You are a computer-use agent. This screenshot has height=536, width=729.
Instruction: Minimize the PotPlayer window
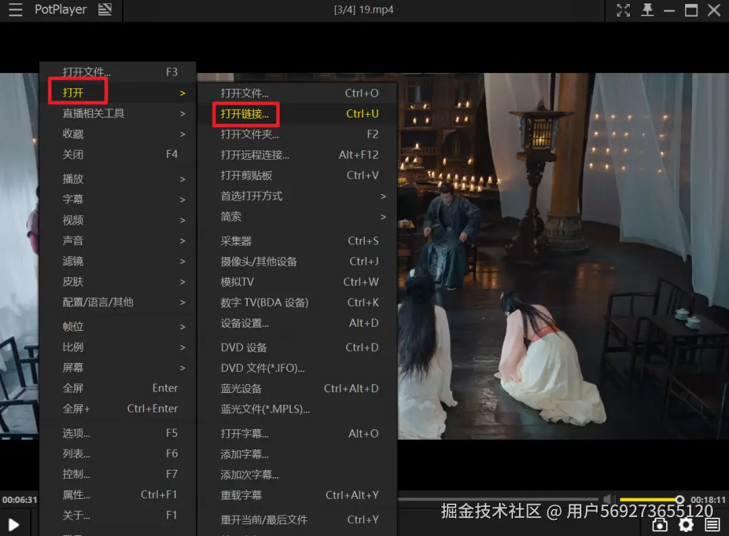coord(670,10)
